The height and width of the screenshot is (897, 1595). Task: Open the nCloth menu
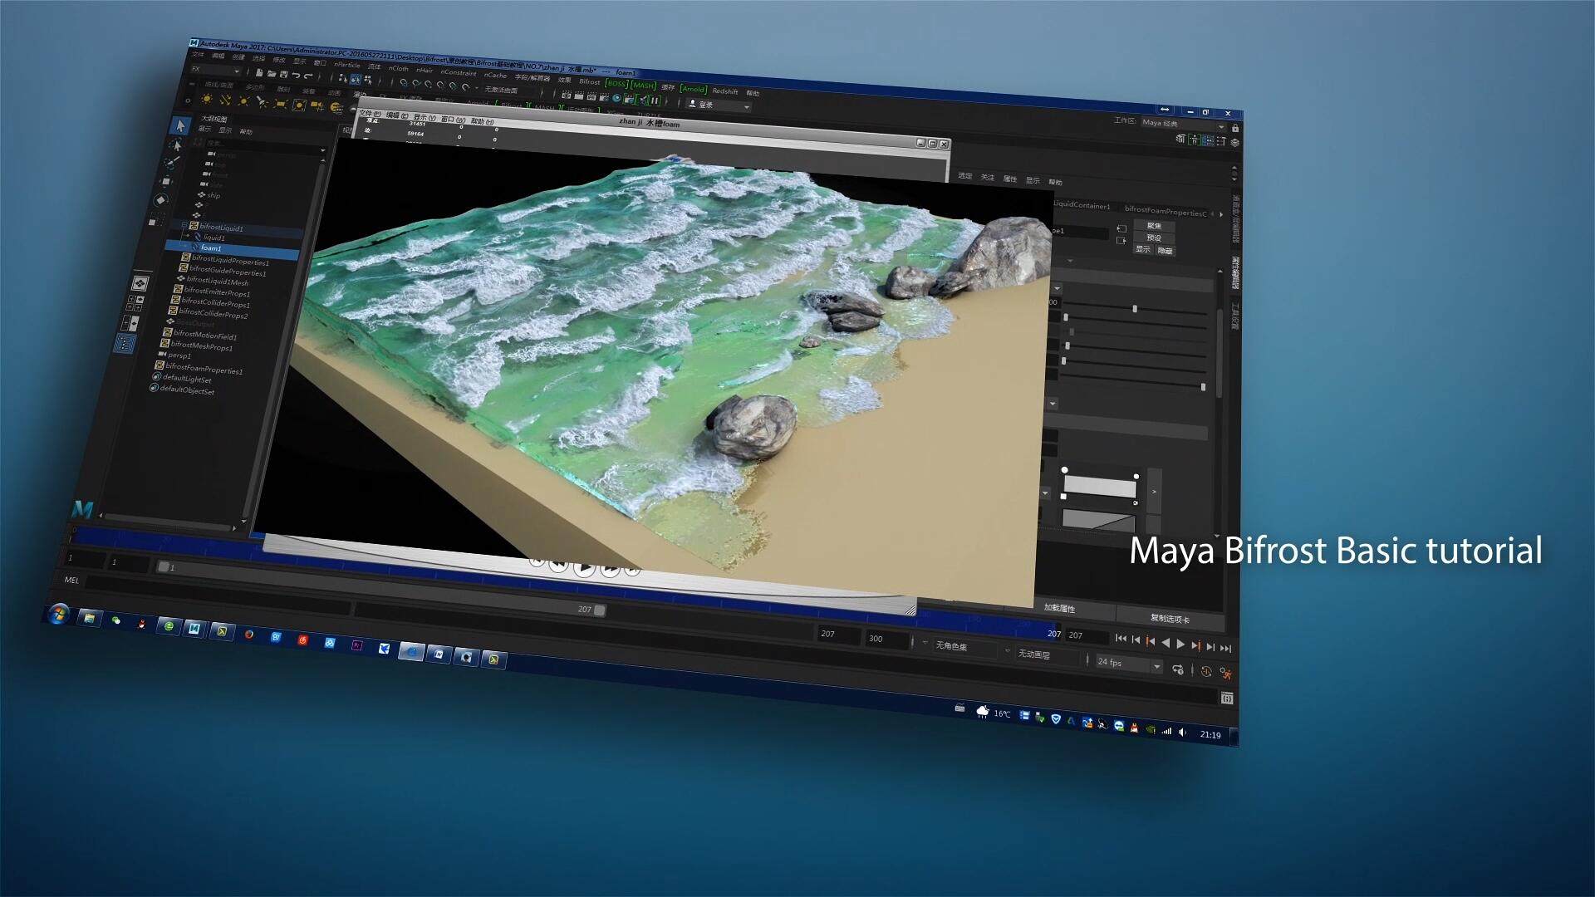click(x=398, y=68)
